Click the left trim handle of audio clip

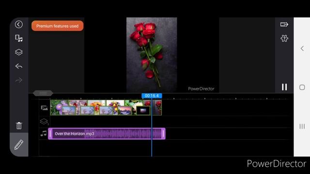click(x=50, y=134)
